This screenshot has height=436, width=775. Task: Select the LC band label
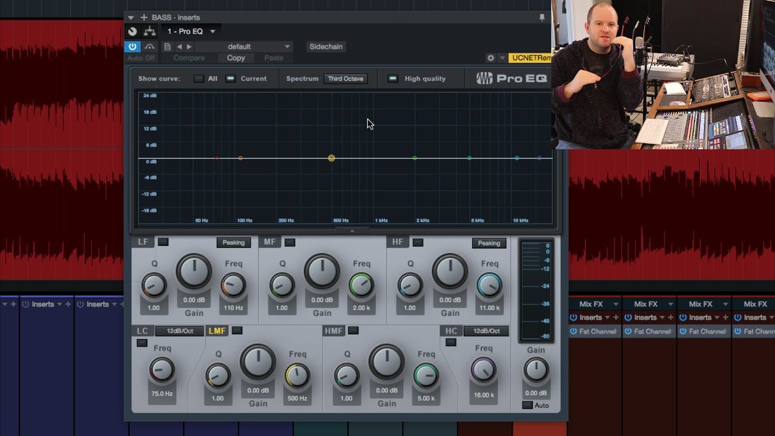point(142,331)
